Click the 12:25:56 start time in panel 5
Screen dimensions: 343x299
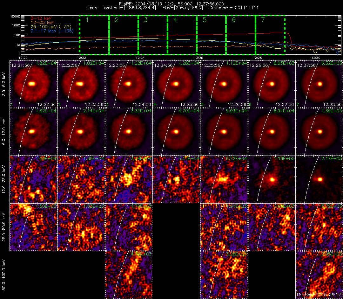[x=211, y=65]
